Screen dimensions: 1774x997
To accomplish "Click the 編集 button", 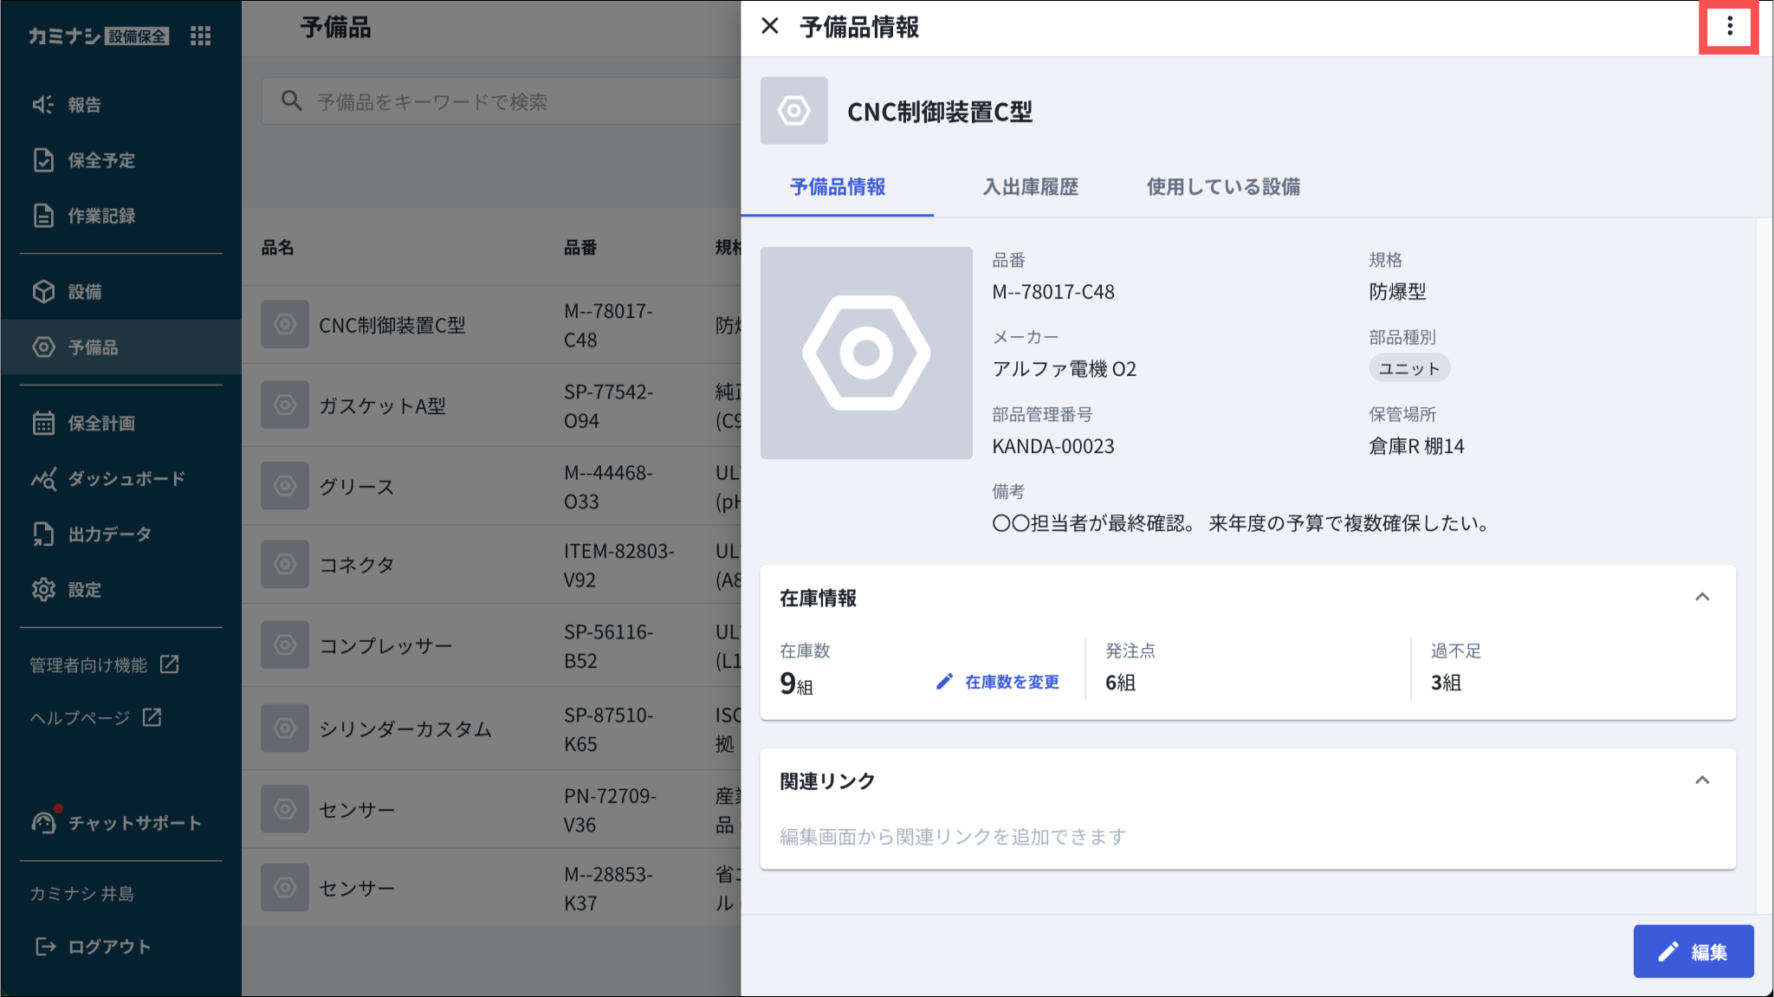I will pos(1693,952).
